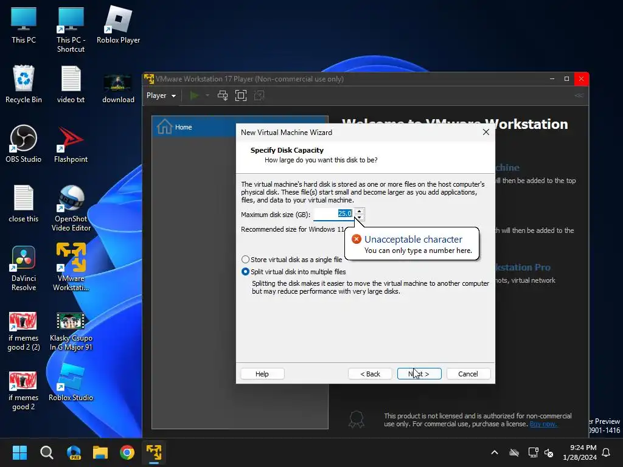Click the Unacceptable character error balloon
This screenshot has height=467, width=623.
pyautogui.click(x=412, y=243)
